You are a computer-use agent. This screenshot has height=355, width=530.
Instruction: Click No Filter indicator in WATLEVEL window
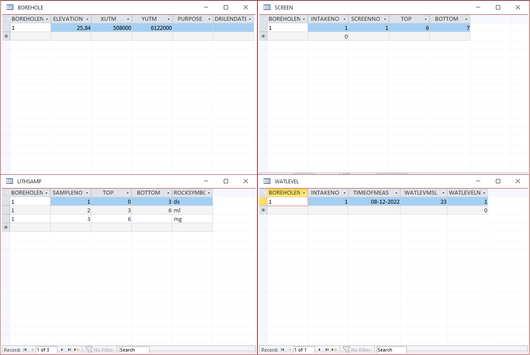point(357,350)
